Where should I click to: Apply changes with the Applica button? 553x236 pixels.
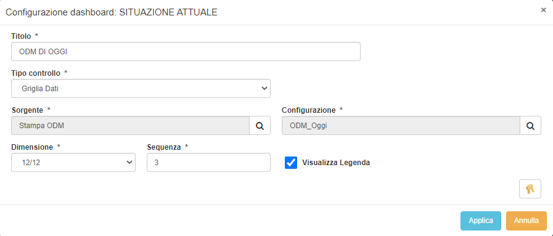(x=481, y=221)
